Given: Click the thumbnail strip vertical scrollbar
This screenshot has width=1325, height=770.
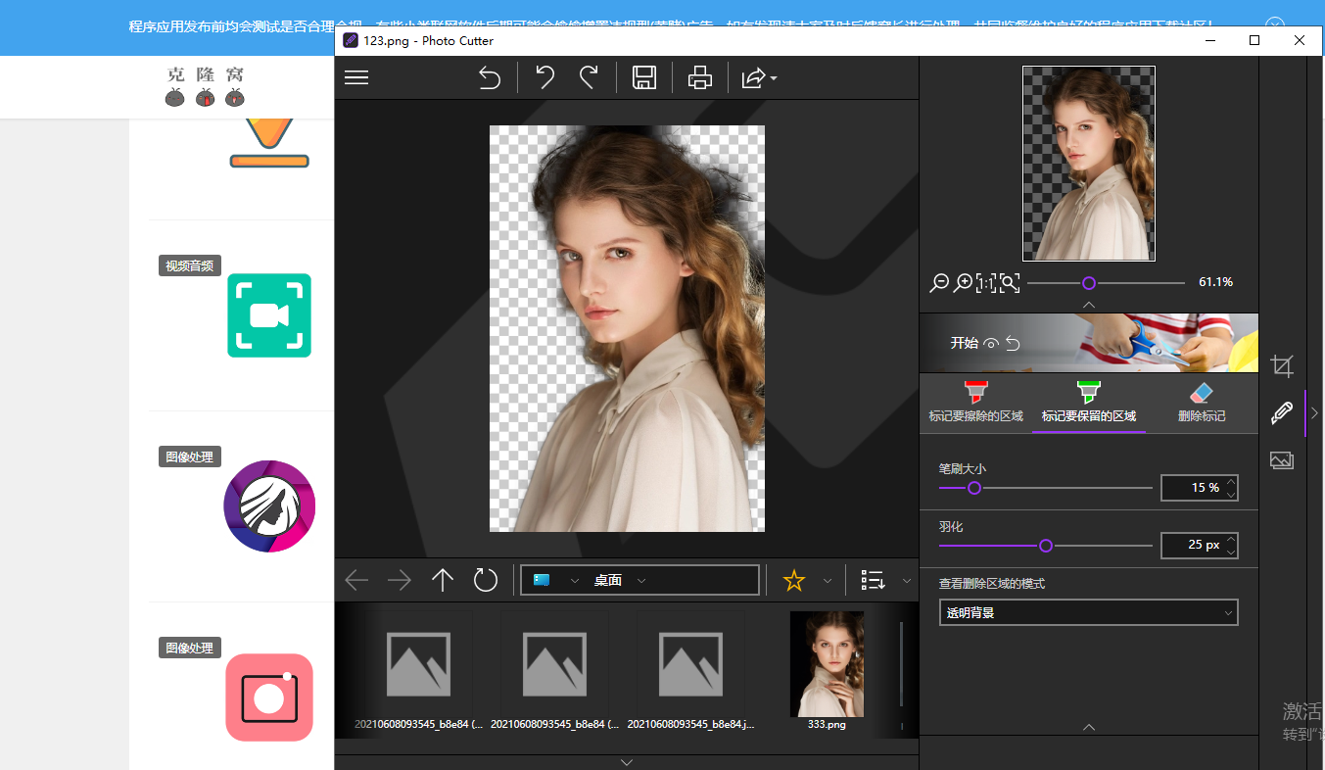Looking at the screenshot, I should pyautogui.click(x=901, y=664).
